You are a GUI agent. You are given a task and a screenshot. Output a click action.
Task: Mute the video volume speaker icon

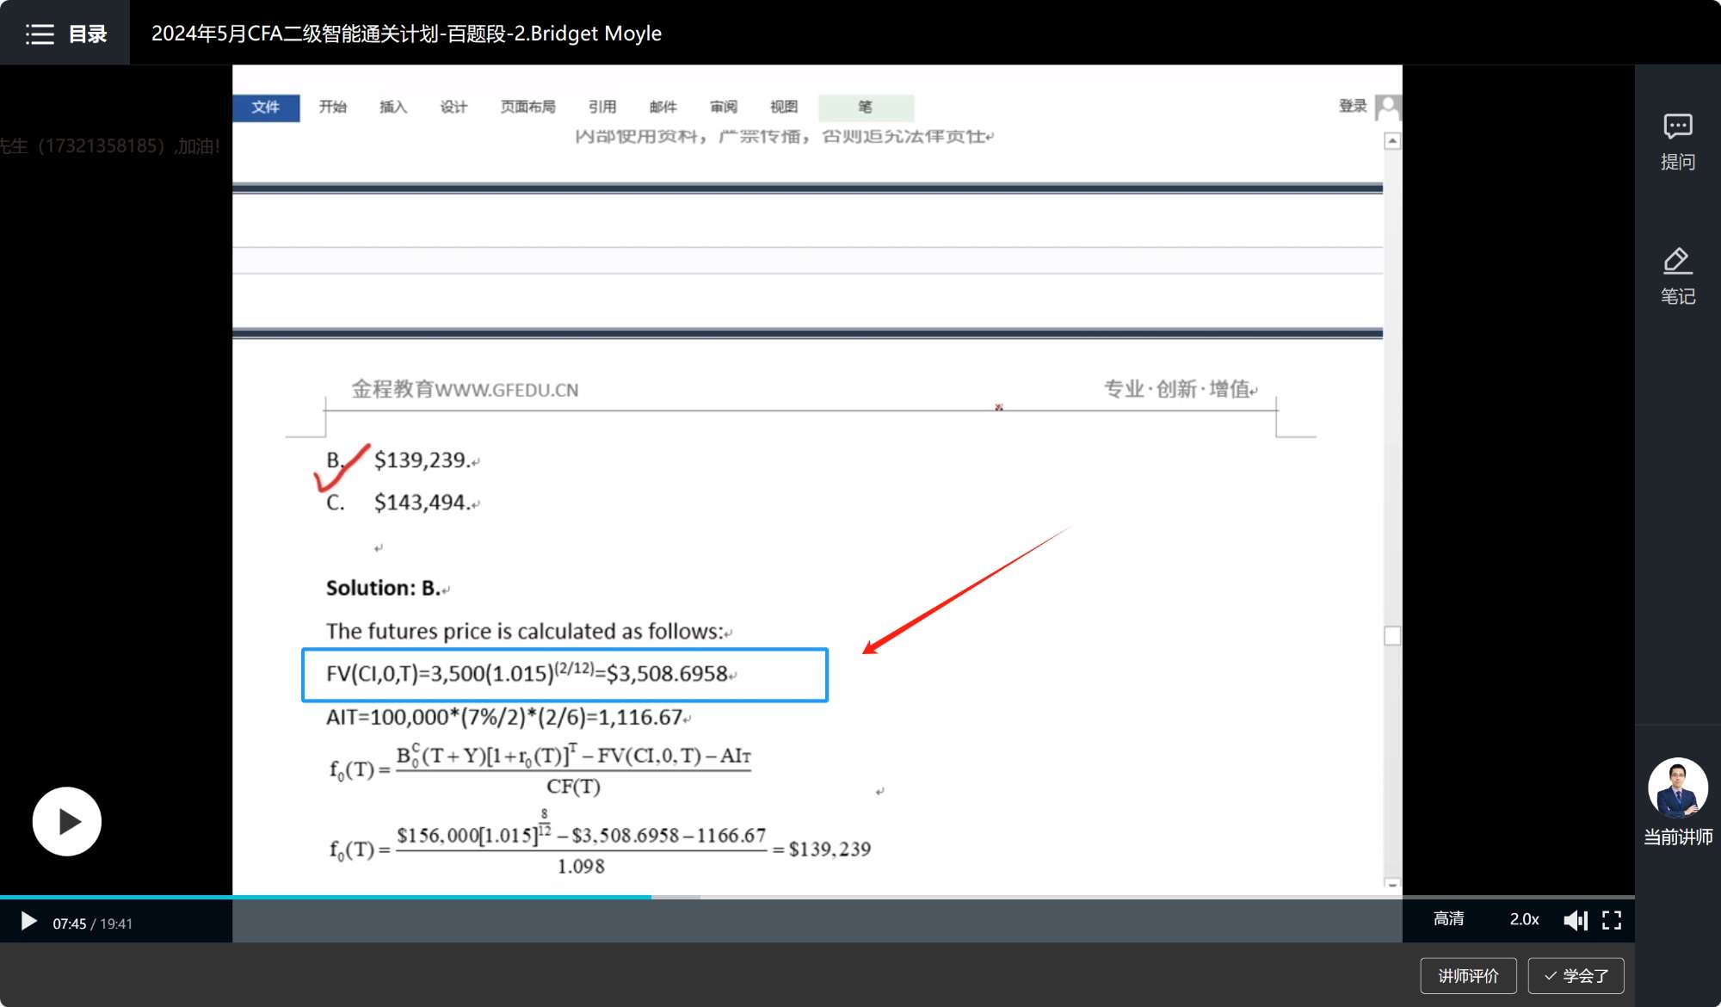tap(1575, 920)
